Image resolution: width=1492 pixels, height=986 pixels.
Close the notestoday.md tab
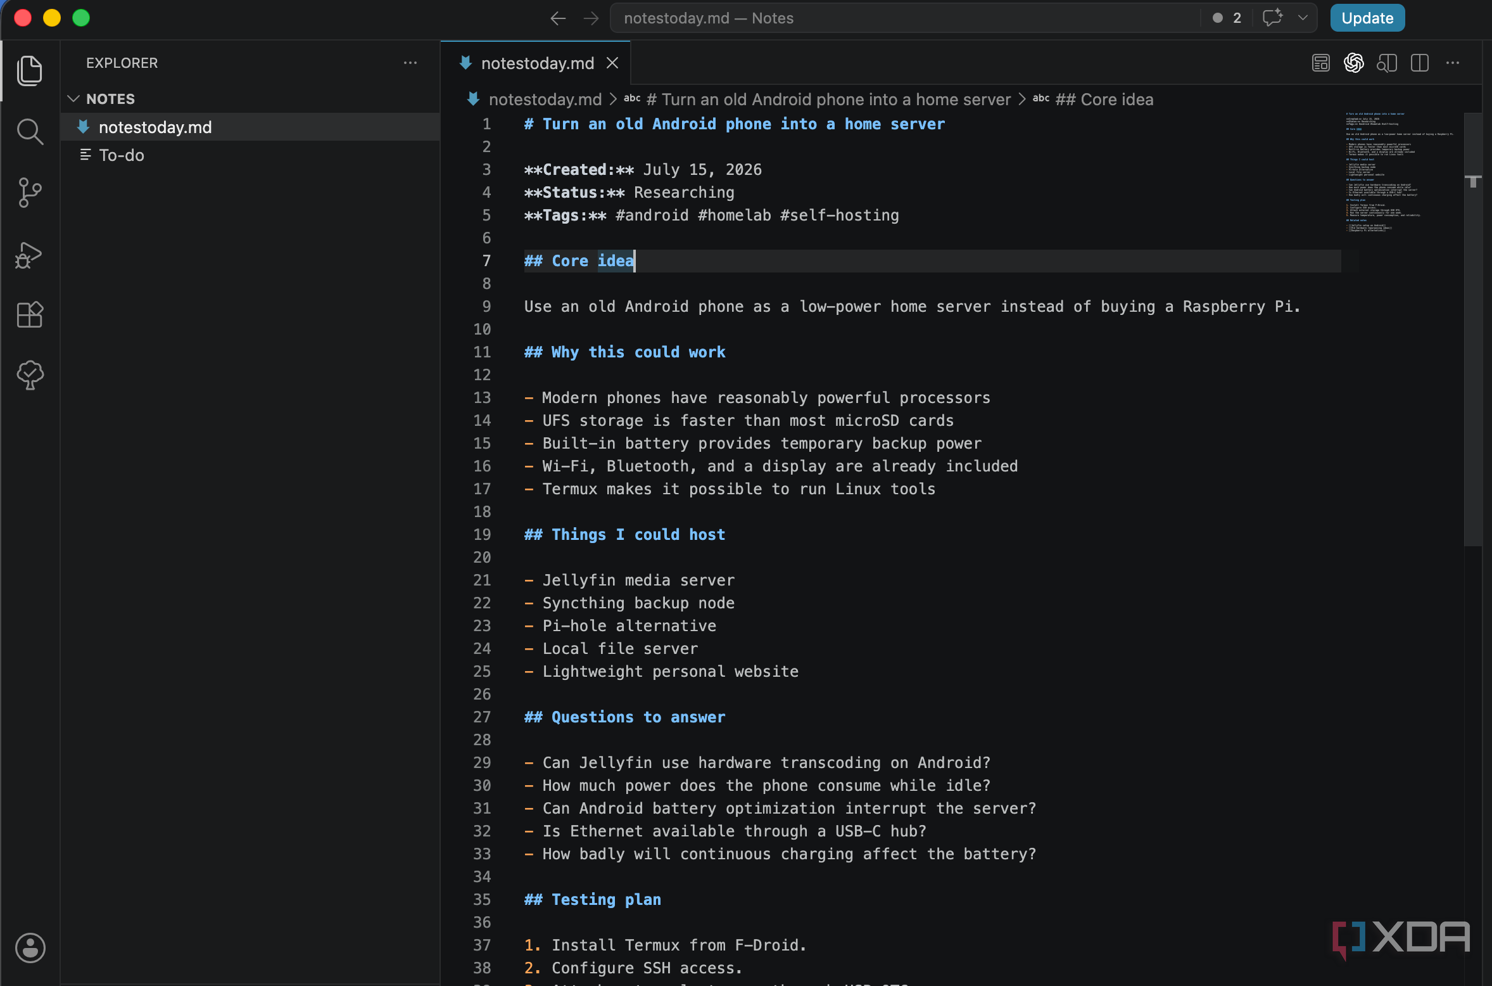coord(612,63)
